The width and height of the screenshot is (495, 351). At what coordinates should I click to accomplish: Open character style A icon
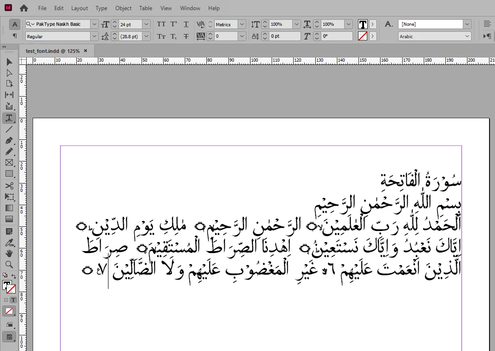(x=389, y=24)
